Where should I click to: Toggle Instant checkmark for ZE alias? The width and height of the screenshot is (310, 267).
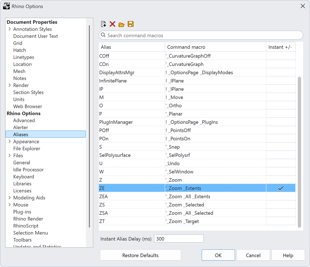pyautogui.click(x=281, y=188)
